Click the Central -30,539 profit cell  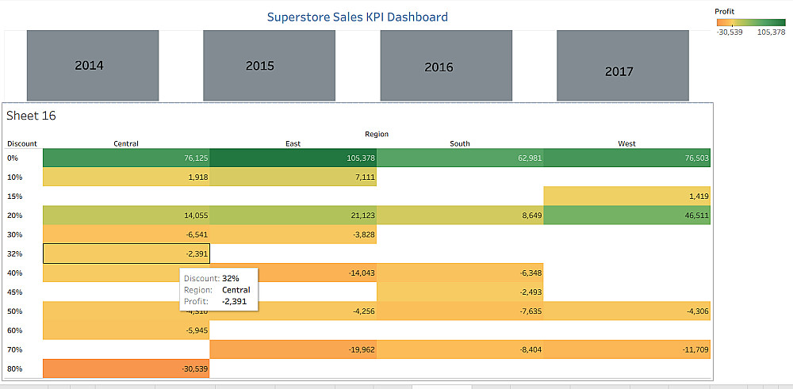pyautogui.click(x=126, y=368)
